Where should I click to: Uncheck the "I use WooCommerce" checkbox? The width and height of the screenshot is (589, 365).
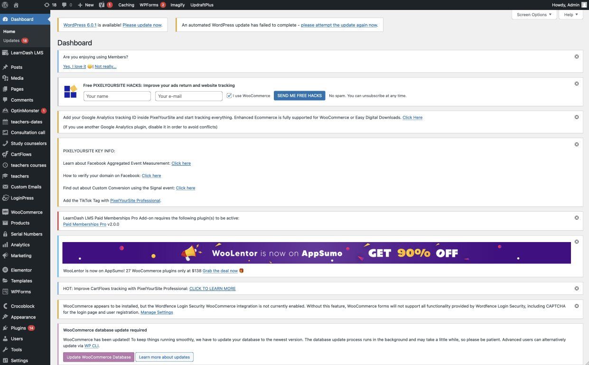point(229,95)
